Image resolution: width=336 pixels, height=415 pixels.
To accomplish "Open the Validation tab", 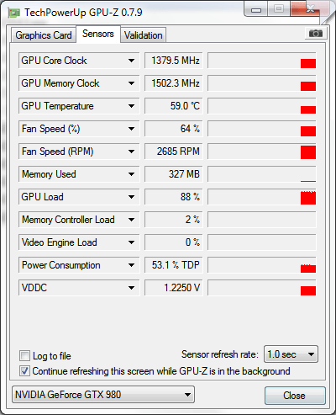I will 144,35.
